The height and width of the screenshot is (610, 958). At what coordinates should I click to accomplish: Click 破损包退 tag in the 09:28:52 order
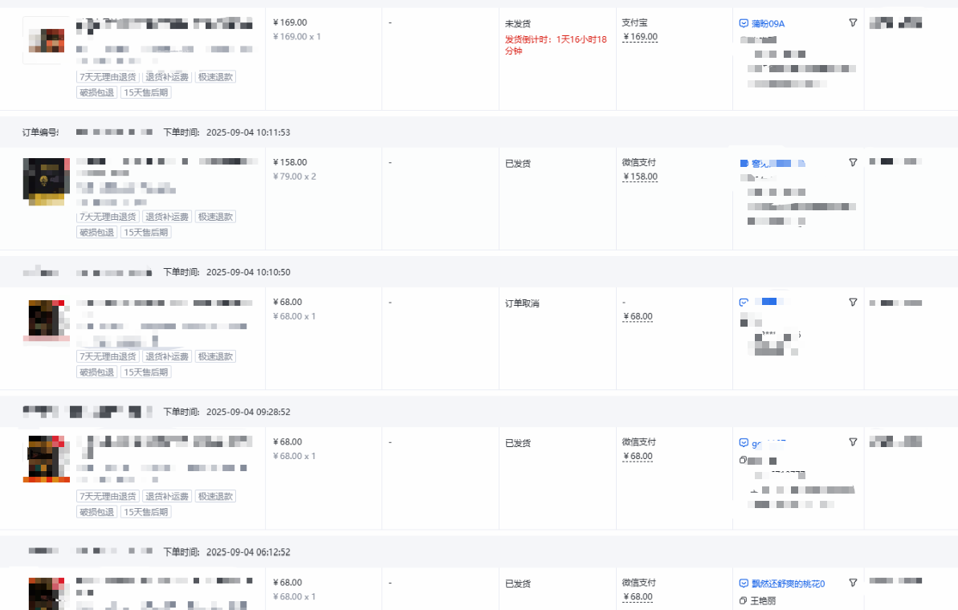click(x=96, y=512)
